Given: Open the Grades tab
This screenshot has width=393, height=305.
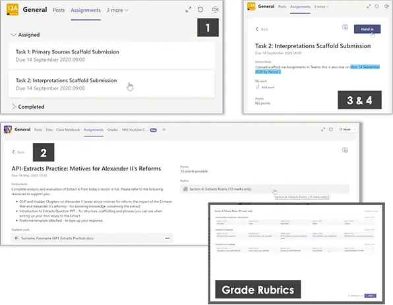Looking at the screenshot, I should (113, 130).
